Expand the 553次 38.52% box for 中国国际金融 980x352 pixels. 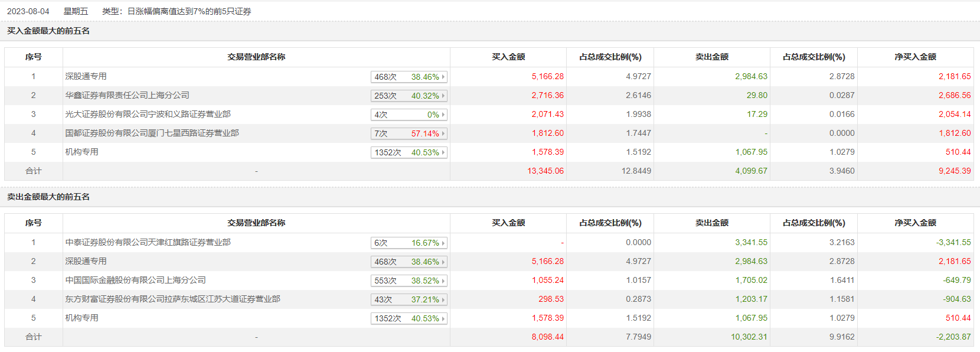tap(409, 281)
